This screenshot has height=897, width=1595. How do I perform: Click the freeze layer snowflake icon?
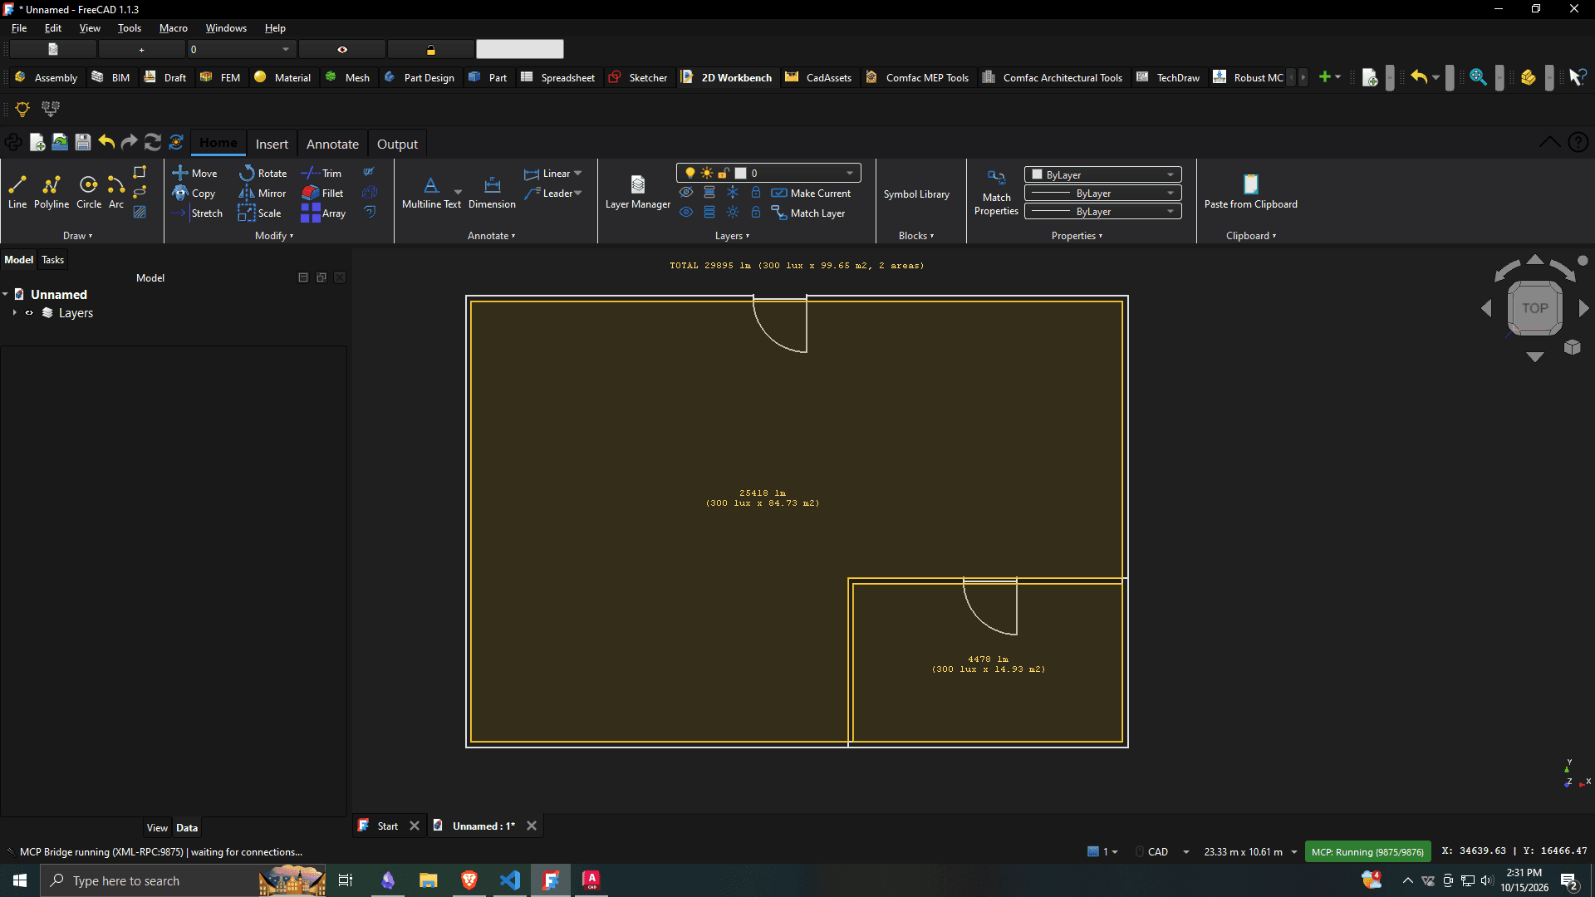click(733, 192)
